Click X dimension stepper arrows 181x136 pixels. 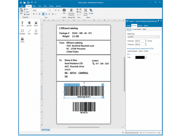[146, 41]
